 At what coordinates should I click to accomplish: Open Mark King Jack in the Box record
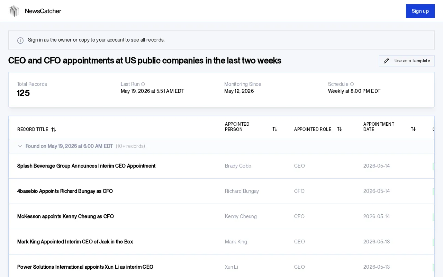75,242
